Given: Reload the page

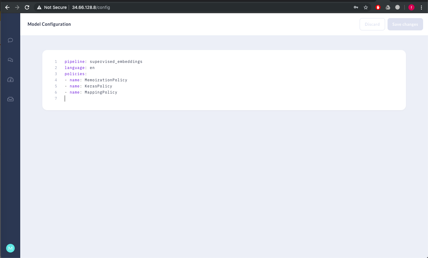Looking at the screenshot, I should coord(27,7).
